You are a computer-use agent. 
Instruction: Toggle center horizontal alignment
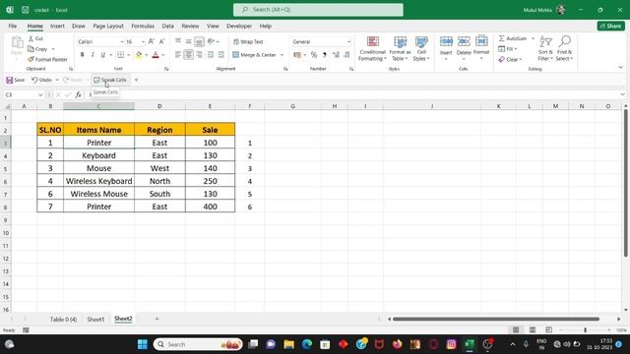pyautogui.click(x=188, y=55)
